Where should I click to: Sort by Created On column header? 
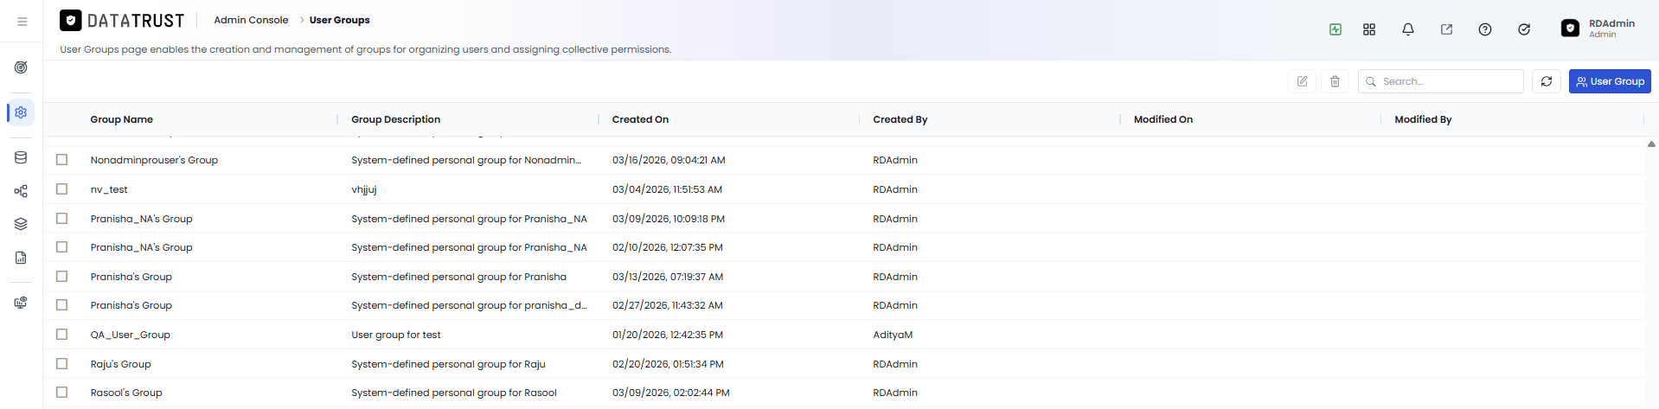[x=640, y=119]
